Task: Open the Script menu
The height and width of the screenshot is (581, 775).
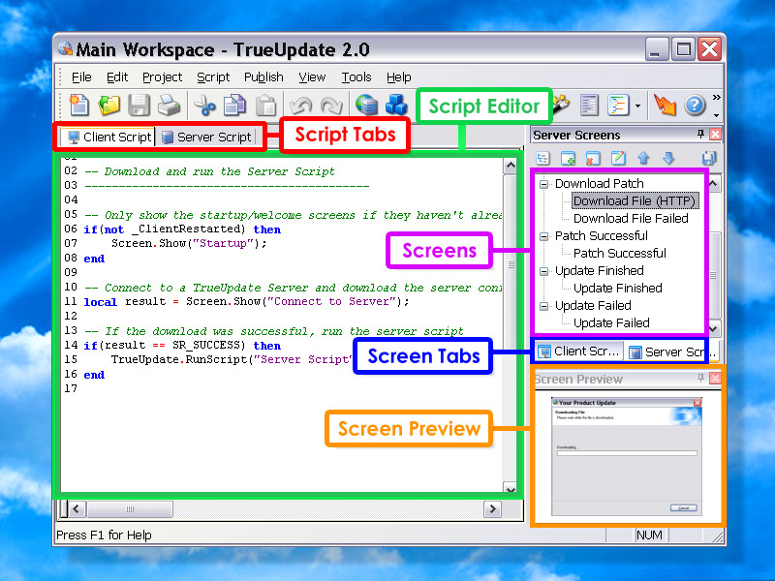Action: 213,77
